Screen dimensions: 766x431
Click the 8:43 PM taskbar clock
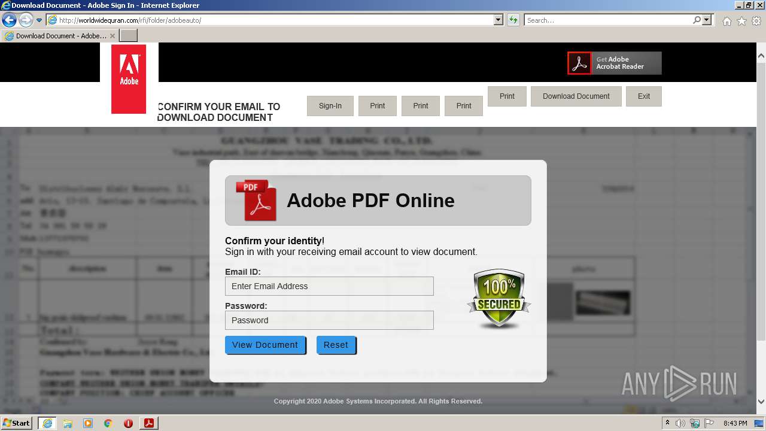pyautogui.click(x=735, y=423)
